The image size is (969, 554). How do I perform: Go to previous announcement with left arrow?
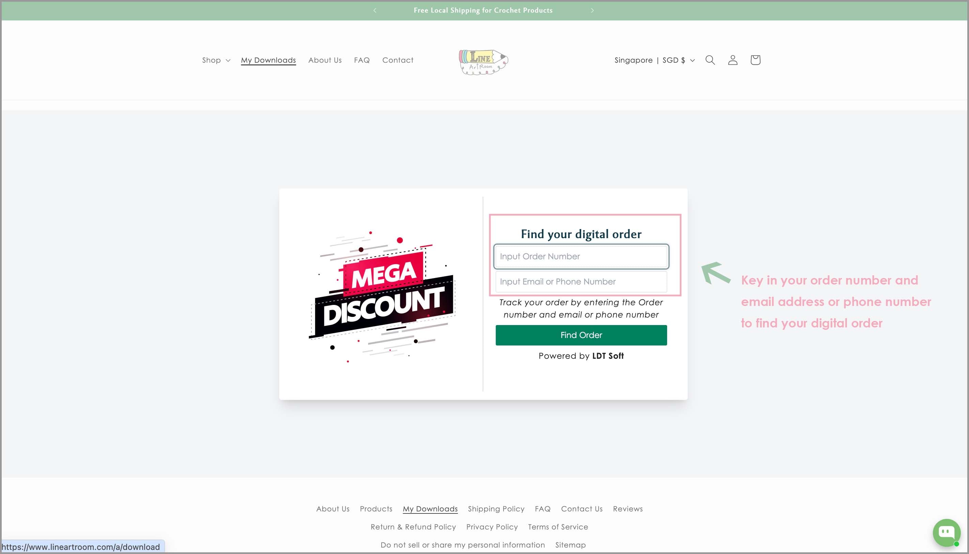[x=375, y=10]
